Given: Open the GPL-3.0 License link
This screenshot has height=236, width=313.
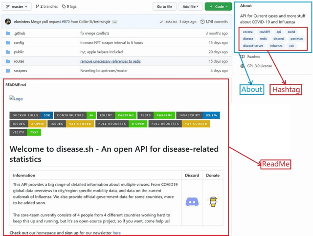Looking at the screenshot, I should click(260, 66).
